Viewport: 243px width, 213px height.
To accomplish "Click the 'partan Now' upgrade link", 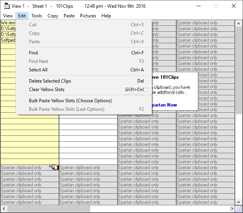I will (x=164, y=105).
